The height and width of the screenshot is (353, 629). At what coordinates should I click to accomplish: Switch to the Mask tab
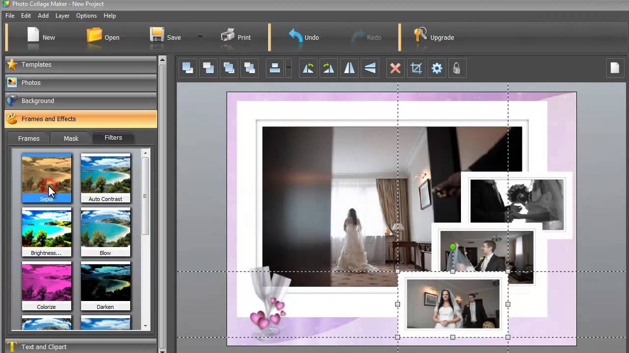tap(71, 138)
